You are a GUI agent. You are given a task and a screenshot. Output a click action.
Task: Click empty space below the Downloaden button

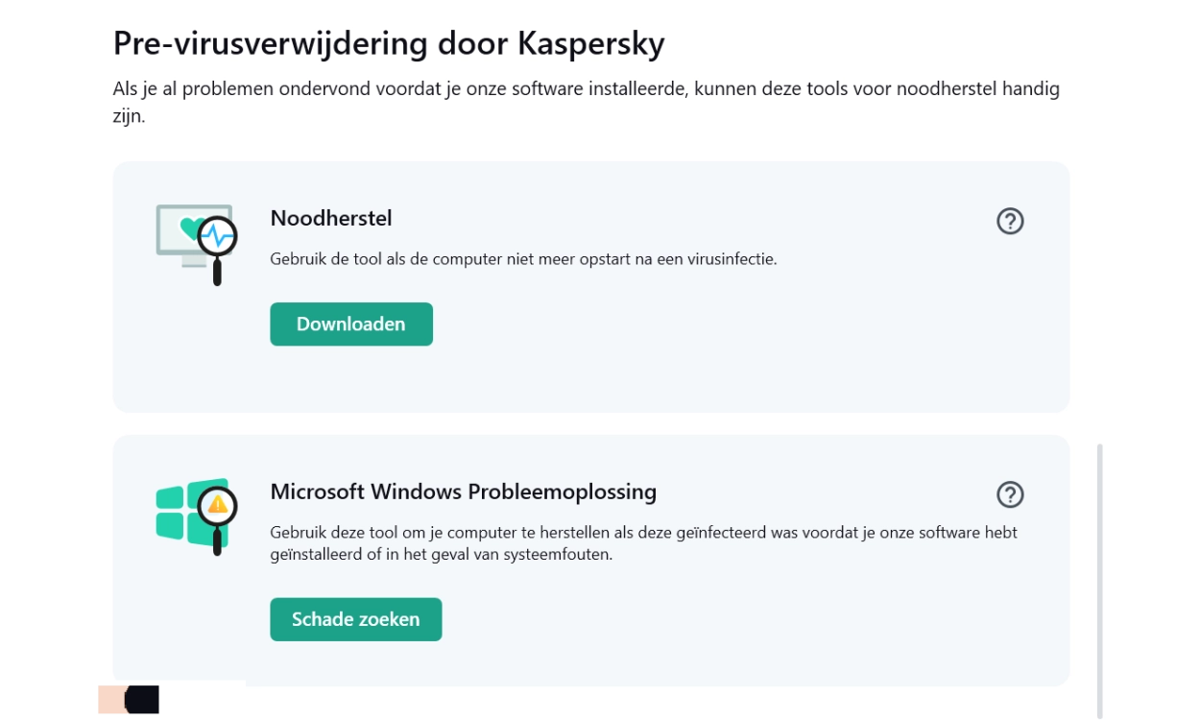pyautogui.click(x=350, y=379)
